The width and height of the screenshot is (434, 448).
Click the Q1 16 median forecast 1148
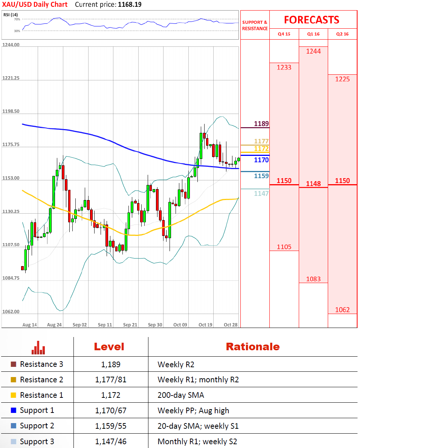tap(313, 184)
